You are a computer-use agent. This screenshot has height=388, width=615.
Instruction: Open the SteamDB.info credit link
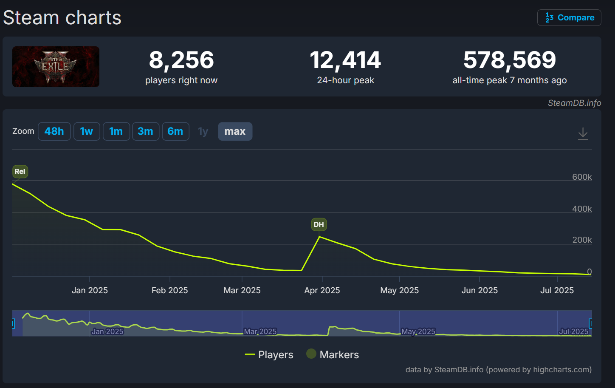(x=574, y=103)
